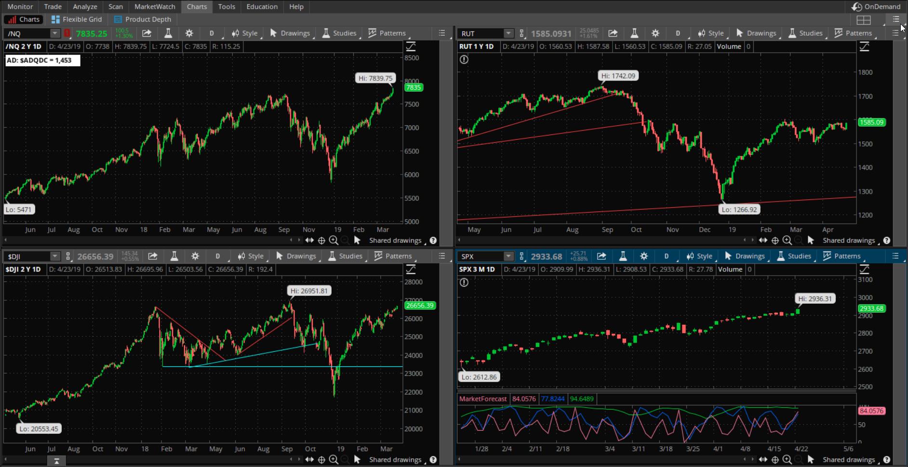Toggle price axis scale icon on RUT chart

[x=864, y=47]
